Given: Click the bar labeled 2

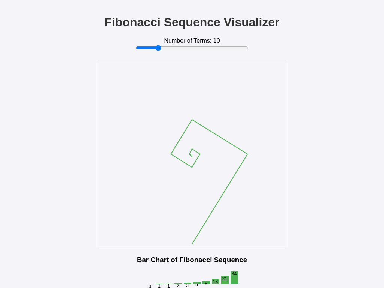Looking at the screenshot, I should (x=178, y=284).
